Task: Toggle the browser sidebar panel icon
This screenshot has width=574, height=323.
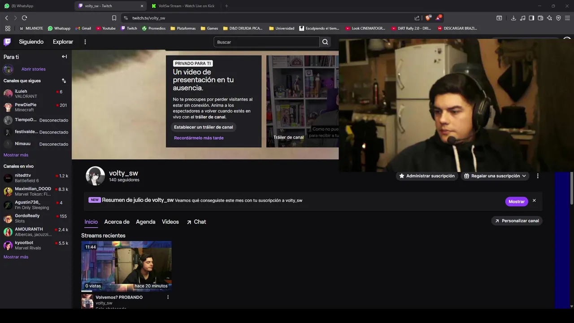Action: [x=531, y=18]
